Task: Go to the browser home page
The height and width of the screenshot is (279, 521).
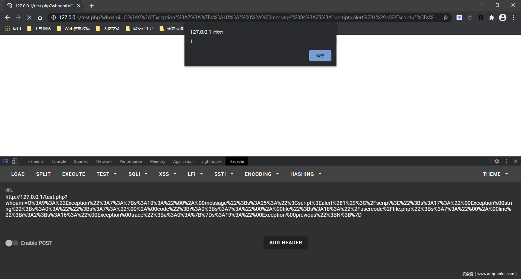Action: (40, 18)
